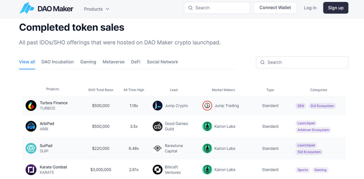Click the Jump Trading market maker icon
The height and width of the screenshot is (179, 364).
(x=207, y=106)
